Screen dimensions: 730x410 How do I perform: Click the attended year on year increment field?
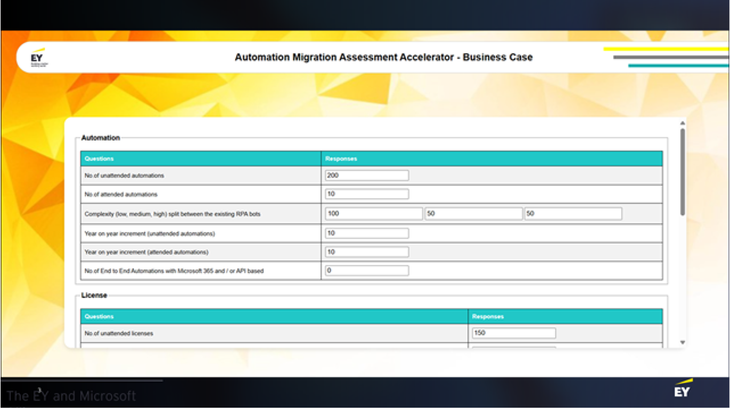[x=367, y=252]
